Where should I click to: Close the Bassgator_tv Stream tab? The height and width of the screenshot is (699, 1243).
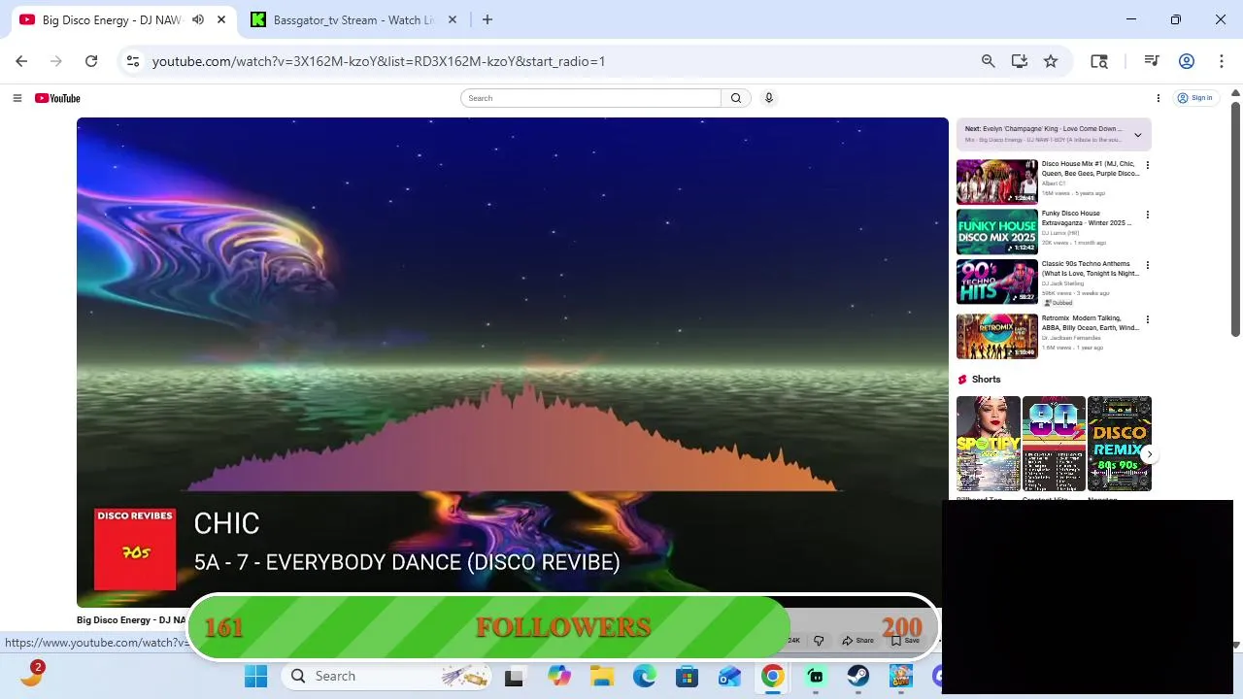point(453,19)
